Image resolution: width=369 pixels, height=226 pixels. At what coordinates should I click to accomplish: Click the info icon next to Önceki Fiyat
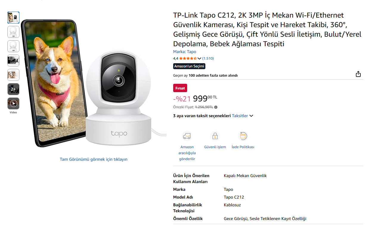click(x=216, y=107)
